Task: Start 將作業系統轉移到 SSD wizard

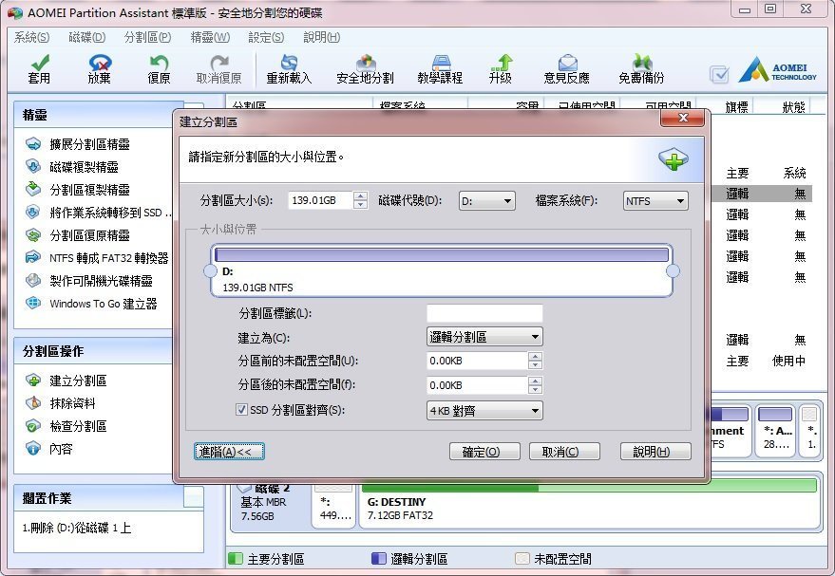Action: 99,213
